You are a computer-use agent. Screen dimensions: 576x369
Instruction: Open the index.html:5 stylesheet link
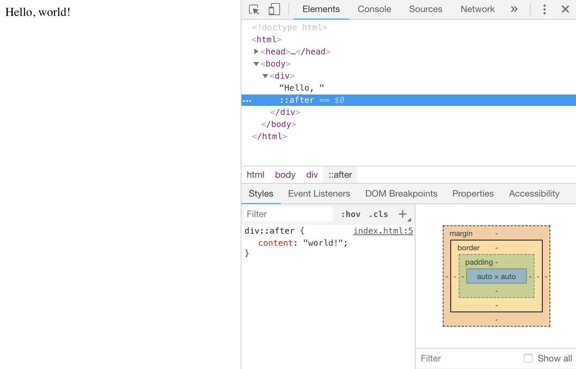click(383, 231)
